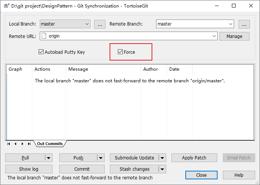Click the Message column header

pos(103,69)
